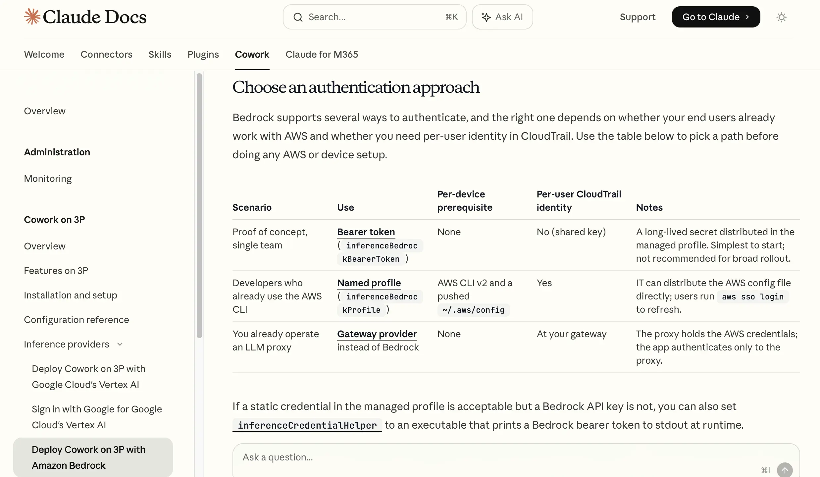Click the Claude Docs starburst logo
The width and height of the screenshot is (820, 477).
[x=32, y=17]
